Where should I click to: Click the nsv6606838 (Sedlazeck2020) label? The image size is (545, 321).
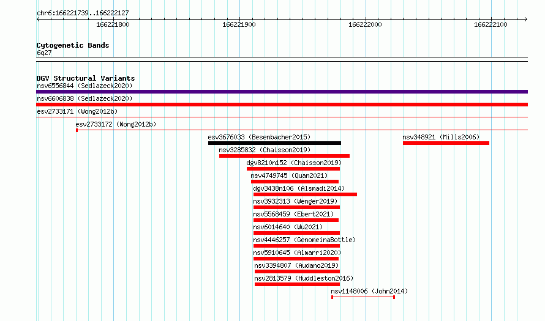tap(85, 98)
